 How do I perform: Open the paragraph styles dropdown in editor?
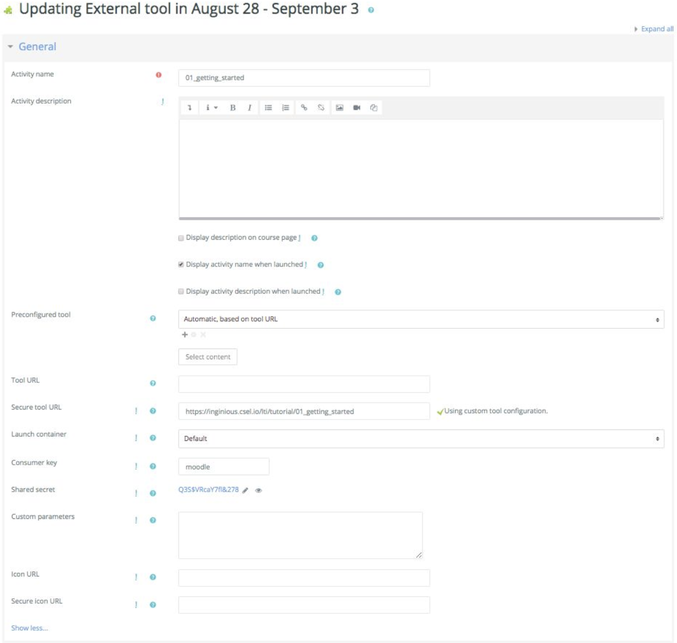211,107
